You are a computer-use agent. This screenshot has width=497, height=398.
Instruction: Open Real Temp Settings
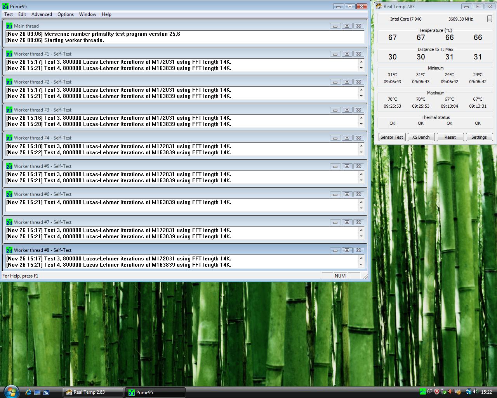click(x=479, y=137)
